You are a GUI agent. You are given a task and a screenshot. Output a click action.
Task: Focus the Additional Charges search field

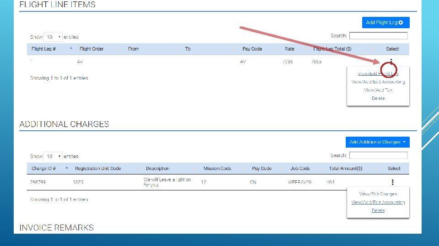pos(378,155)
